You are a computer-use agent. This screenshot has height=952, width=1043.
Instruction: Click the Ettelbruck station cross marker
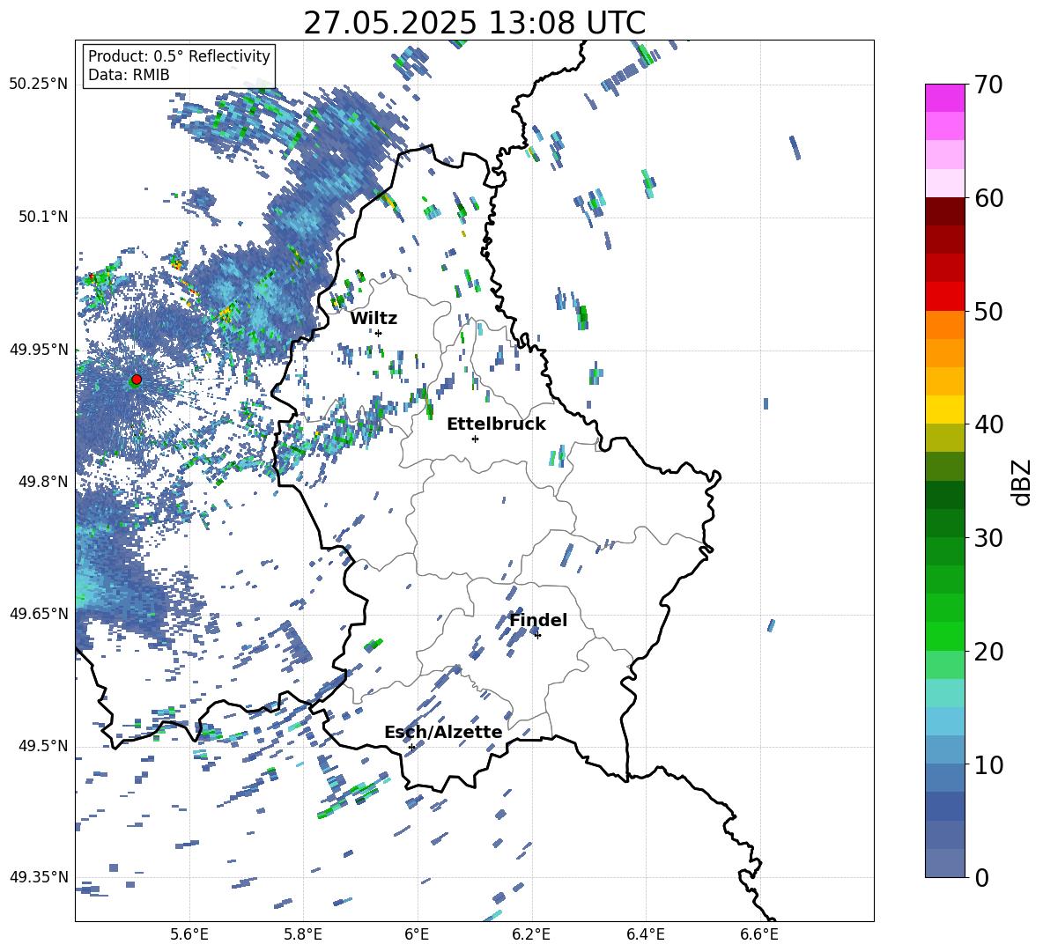point(475,439)
